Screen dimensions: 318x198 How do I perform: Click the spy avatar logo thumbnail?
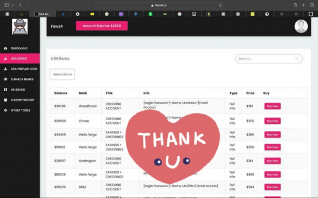tap(20, 26)
